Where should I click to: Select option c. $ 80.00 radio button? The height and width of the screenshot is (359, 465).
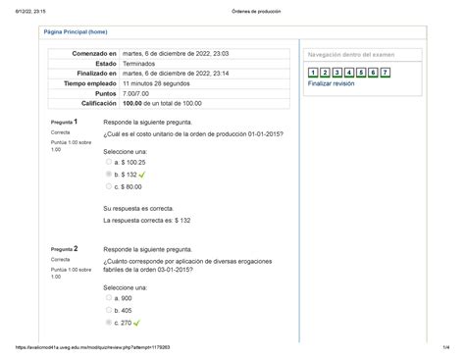pos(109,186)
